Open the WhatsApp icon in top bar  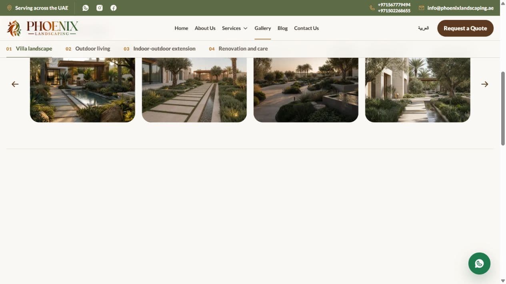pyautogui.click(x=86, y=8)
